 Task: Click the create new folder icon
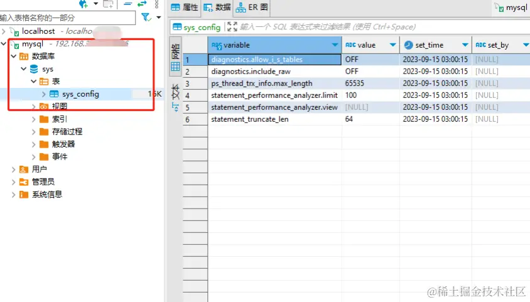click(108, 4)
